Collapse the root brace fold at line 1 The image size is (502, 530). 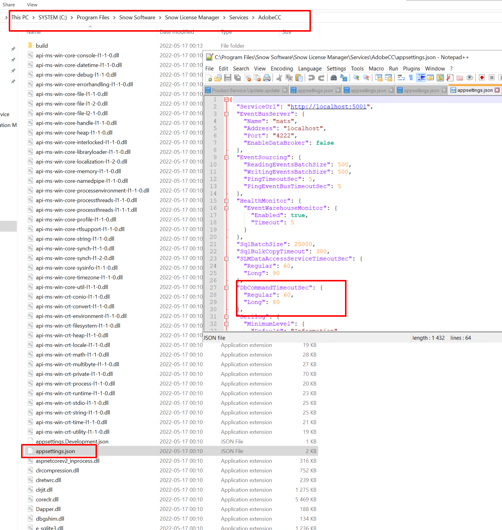point(226,99)
